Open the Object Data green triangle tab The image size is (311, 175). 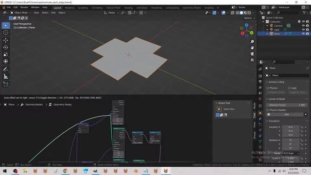click(260, 141)
